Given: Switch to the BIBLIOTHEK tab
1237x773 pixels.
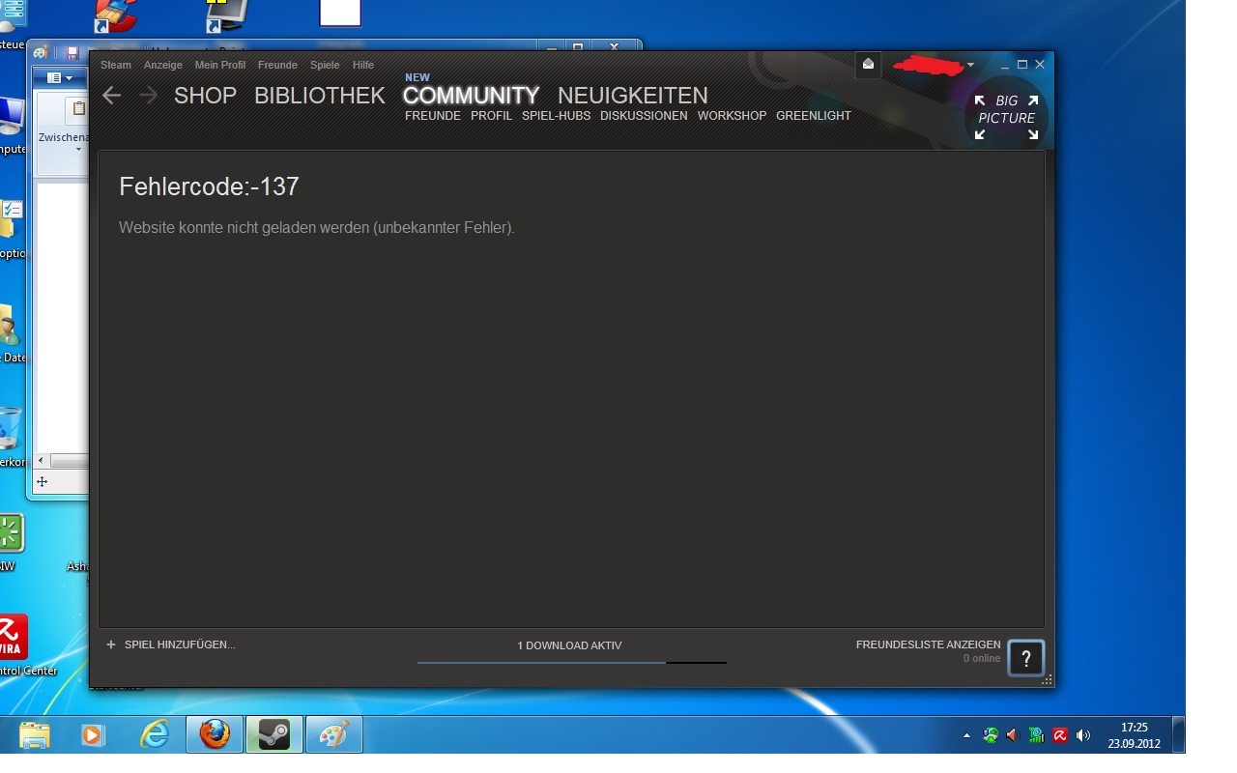Looking at the screenshot, I should pos(319,96).
